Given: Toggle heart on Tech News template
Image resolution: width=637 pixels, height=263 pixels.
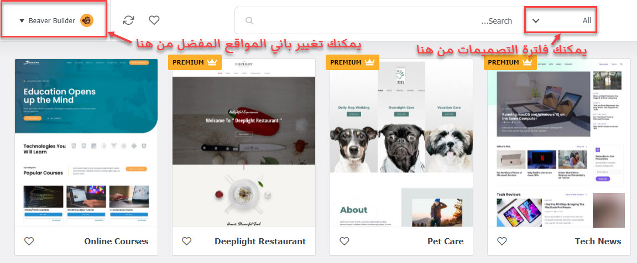Looking at the screenshot, I should tap(502, 241).
